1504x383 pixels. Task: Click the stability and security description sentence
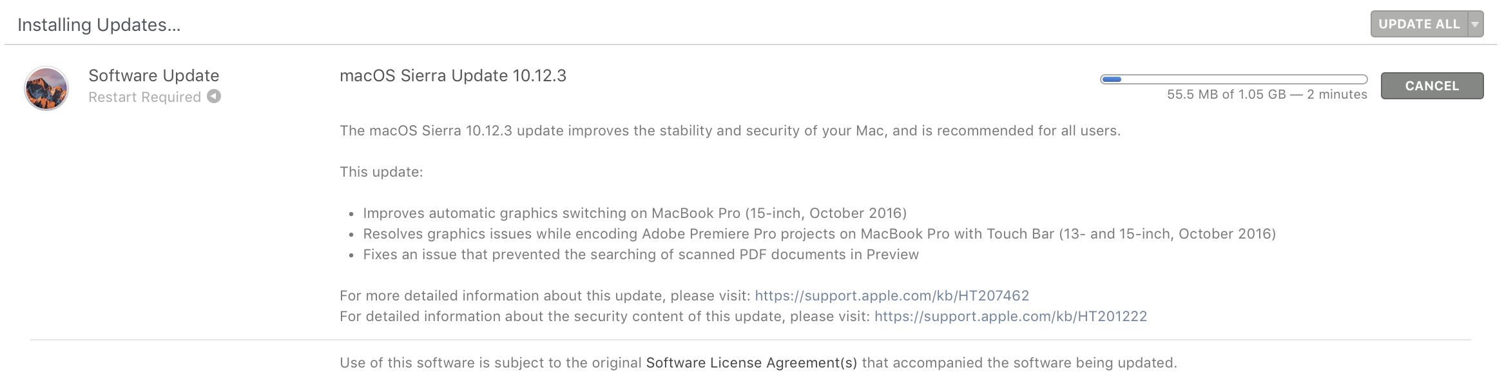point(729,131)
